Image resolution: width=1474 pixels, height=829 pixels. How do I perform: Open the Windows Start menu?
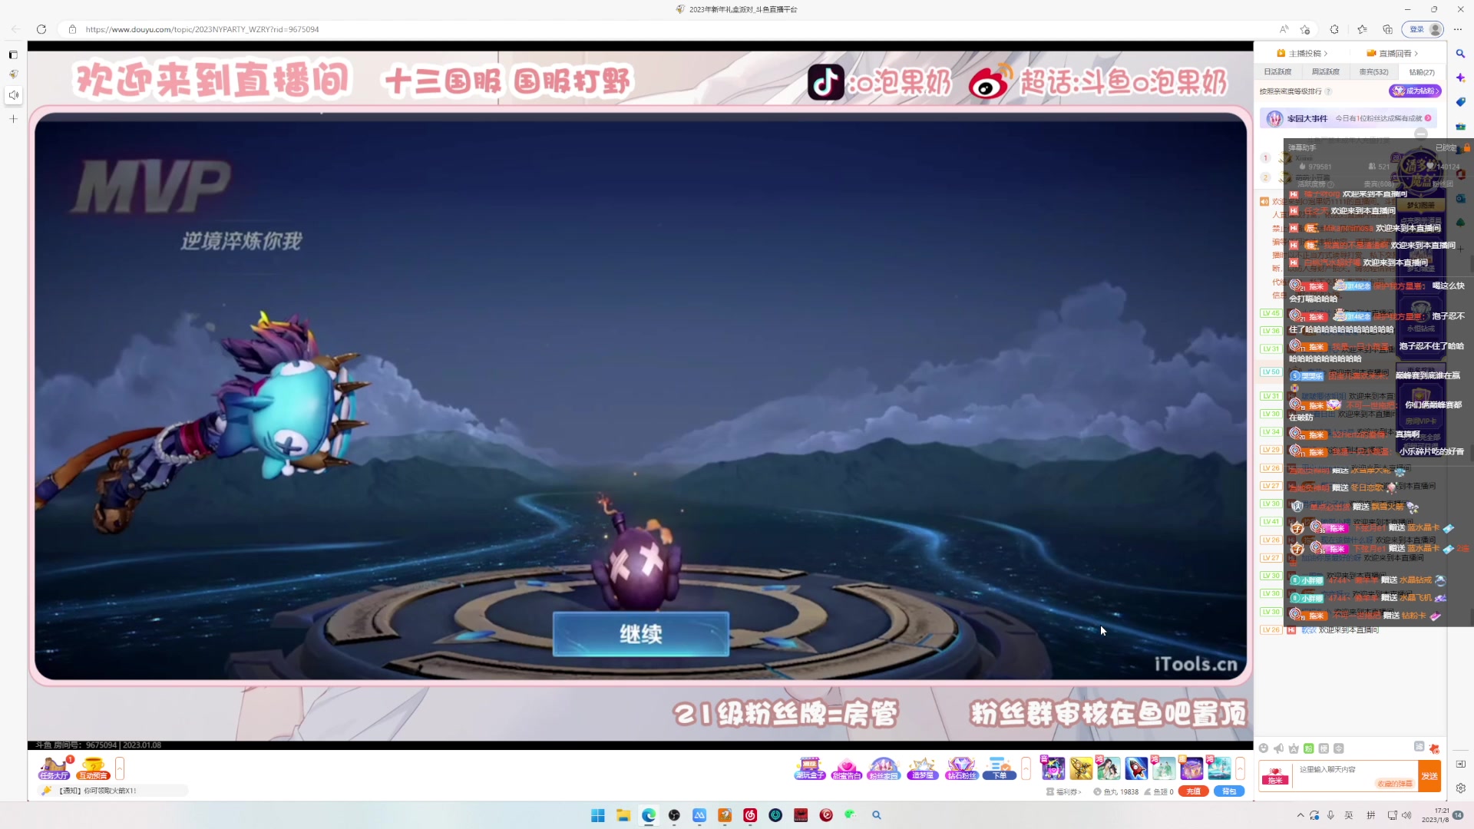point(598,815)
